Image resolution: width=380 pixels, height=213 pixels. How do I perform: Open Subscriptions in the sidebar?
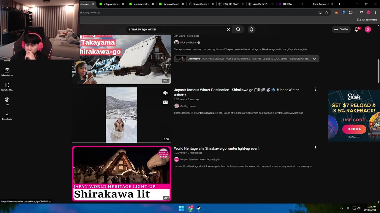[x=7, y=72]
